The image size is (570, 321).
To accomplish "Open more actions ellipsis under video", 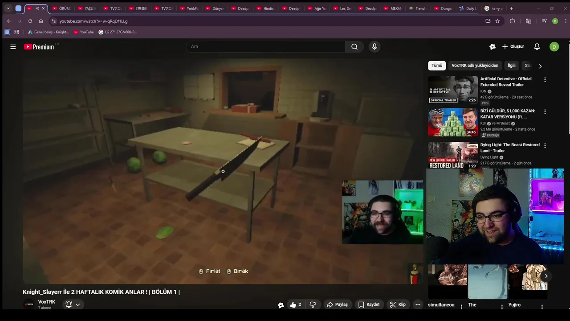I will click(418, 305).
